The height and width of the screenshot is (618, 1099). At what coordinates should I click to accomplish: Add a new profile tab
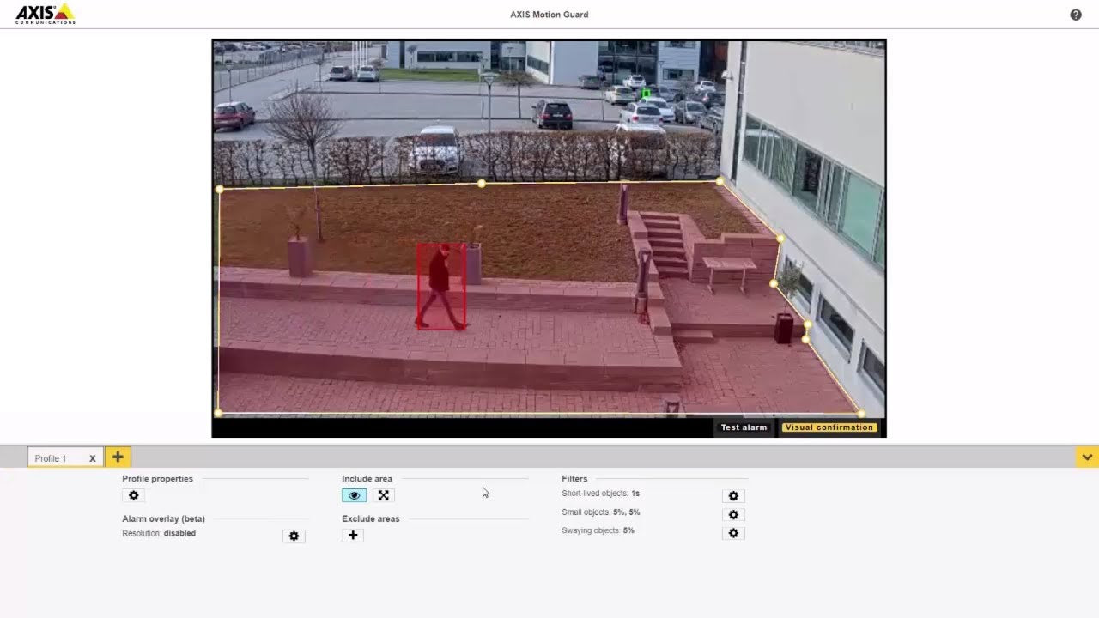coord(118,457)
